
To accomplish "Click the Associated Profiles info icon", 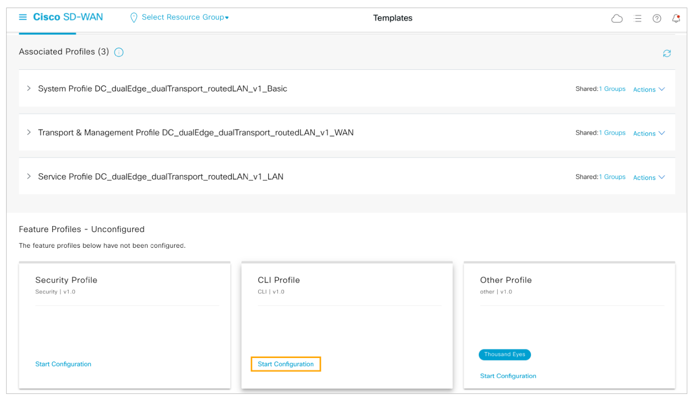I will point(119,52).
